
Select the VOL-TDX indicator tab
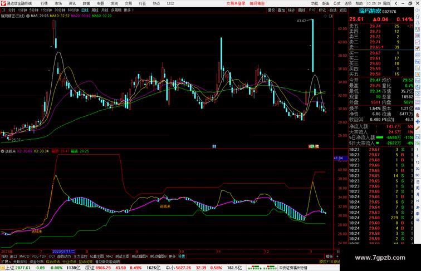39,257
